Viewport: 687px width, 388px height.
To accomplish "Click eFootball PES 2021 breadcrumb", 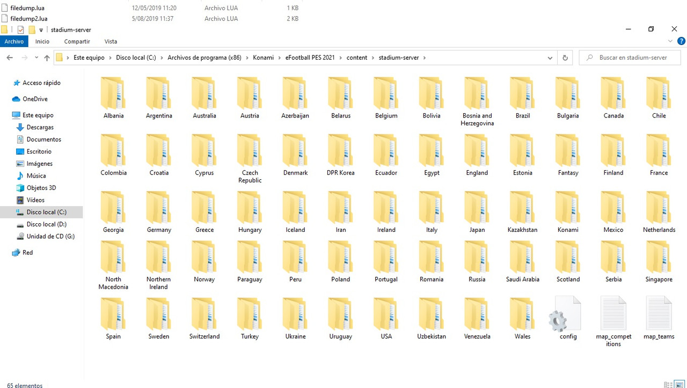I will point(310,58).
